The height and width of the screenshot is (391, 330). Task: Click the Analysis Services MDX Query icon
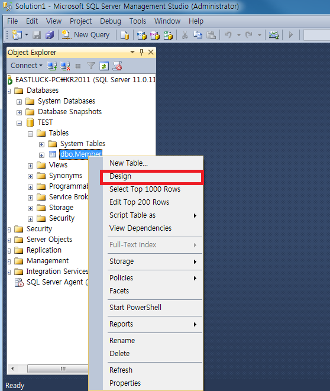coord(142,35)
